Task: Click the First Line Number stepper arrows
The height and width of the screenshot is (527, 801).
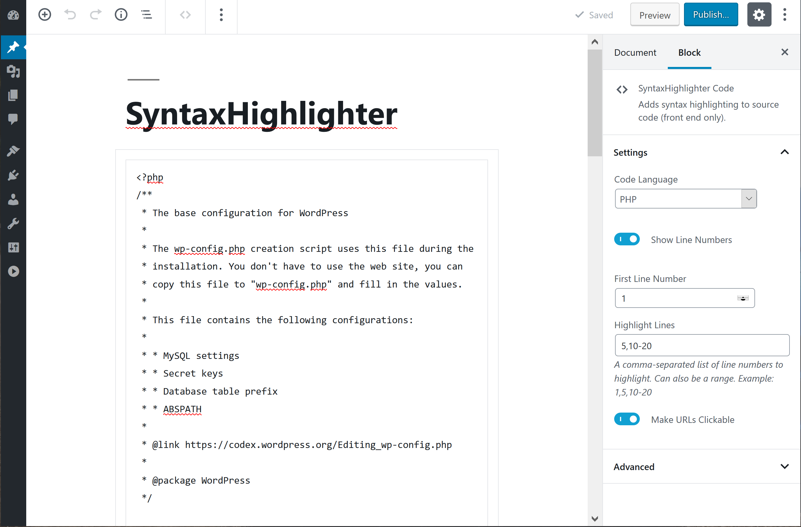Action: [x=743, y=298]
